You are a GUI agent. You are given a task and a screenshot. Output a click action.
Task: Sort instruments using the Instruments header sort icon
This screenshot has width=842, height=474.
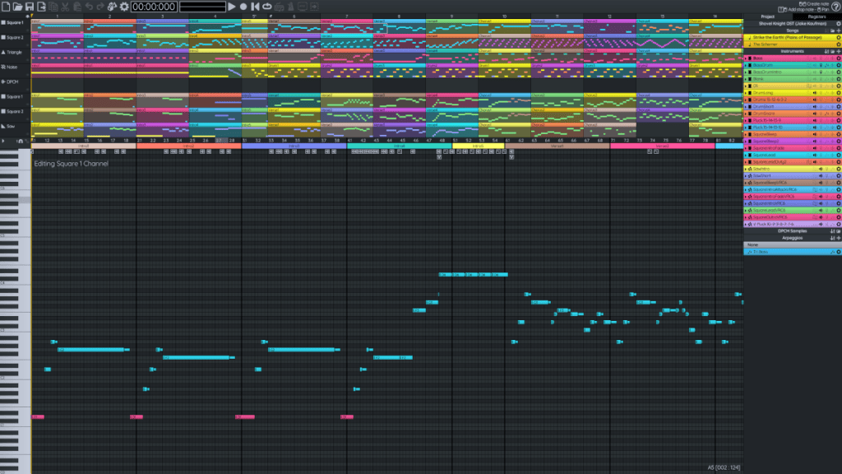pos(827,51)
